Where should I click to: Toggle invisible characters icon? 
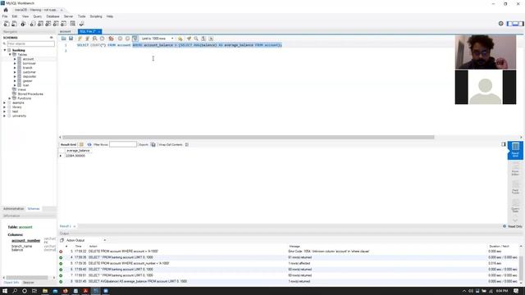[x=203, y=39]
